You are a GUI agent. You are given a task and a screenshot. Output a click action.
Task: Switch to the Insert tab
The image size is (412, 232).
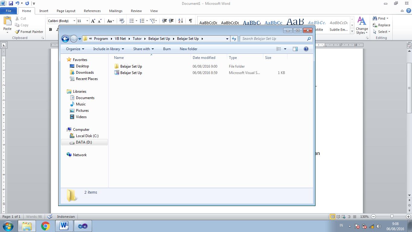(44, 11)
